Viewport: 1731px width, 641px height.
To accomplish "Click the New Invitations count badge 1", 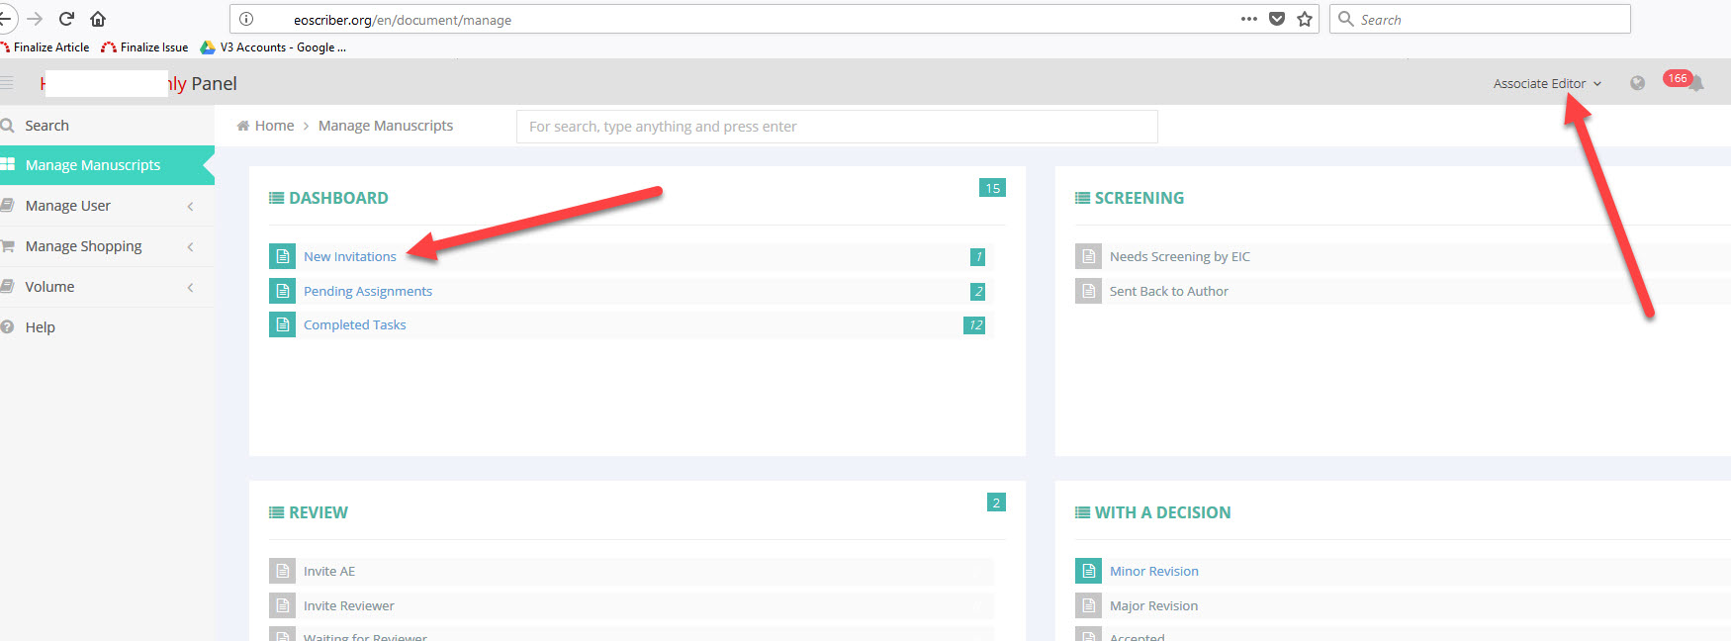I will pyautogui.click(x=977, y=256).
